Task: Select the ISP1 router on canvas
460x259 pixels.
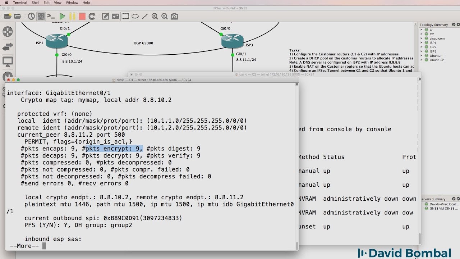Action: [x=57, y=41]
